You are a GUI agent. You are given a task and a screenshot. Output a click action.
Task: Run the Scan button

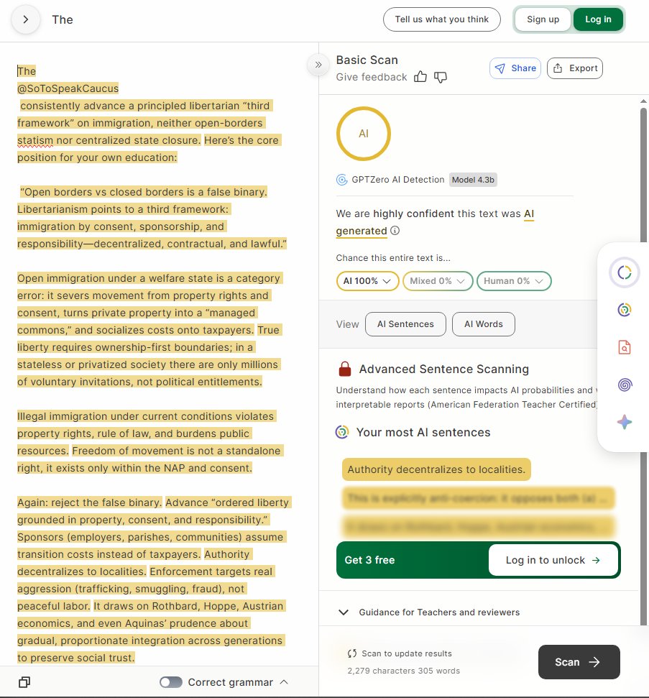tap(579, 662)
